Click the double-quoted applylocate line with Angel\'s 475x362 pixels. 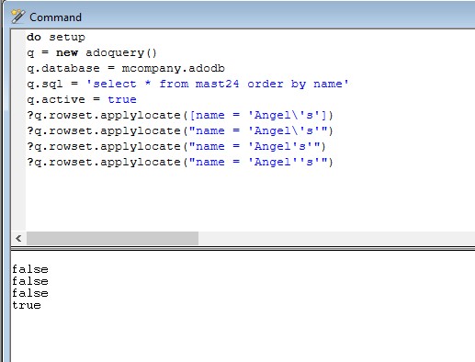[x=180, y=130]
